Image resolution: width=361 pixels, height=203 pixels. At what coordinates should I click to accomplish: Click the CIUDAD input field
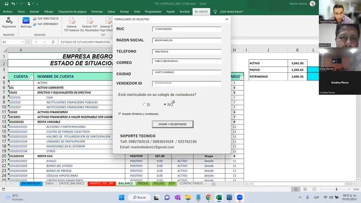(187, 72)
